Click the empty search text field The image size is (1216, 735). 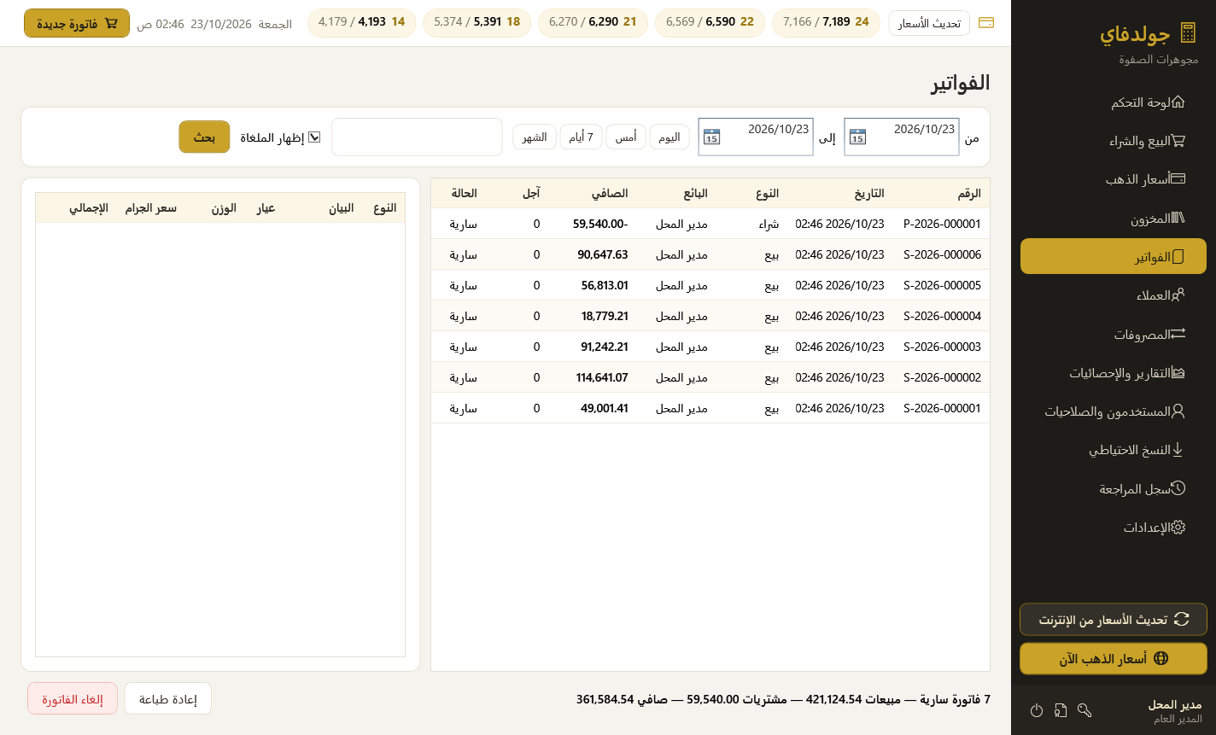417,137
